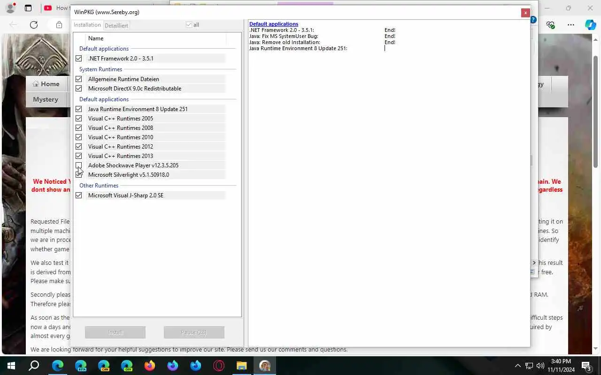Image resolution: width=601 pixels, height=375 pixels.
Task: View site info lock icon
Action: pyautogui.click(x=59, y=25)
